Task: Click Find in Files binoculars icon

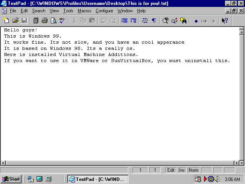Action: point(183,20)
